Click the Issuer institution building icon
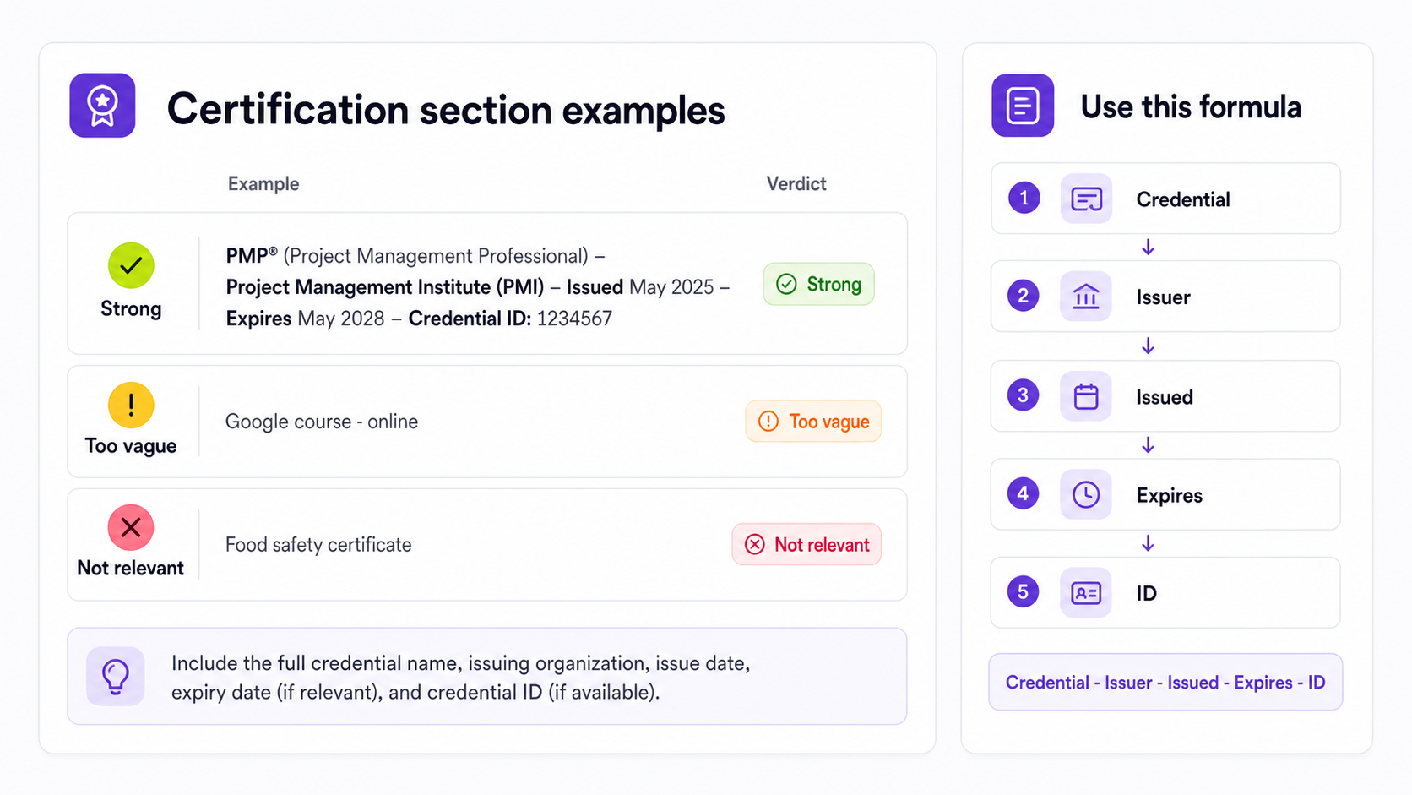This screenshot has width=1412, height=795. pyautogui.click(x=1086, y=297)
